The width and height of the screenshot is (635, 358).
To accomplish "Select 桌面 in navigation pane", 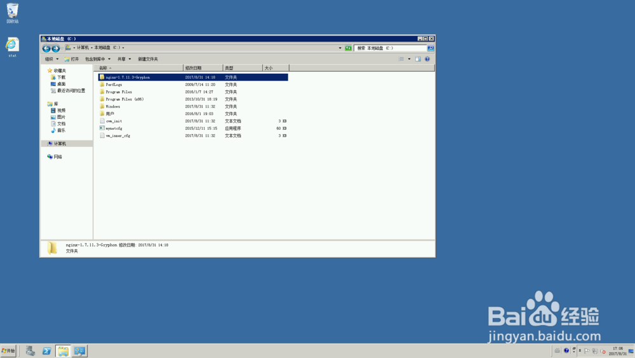I will click(x=58, y=84).
